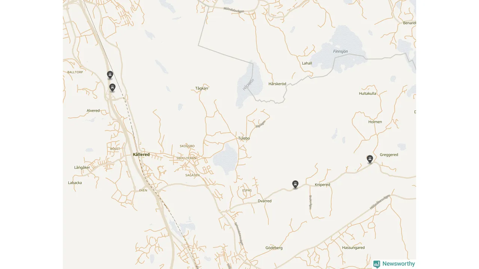
Task: Click the Långåker place name
Action: (82, 167)
